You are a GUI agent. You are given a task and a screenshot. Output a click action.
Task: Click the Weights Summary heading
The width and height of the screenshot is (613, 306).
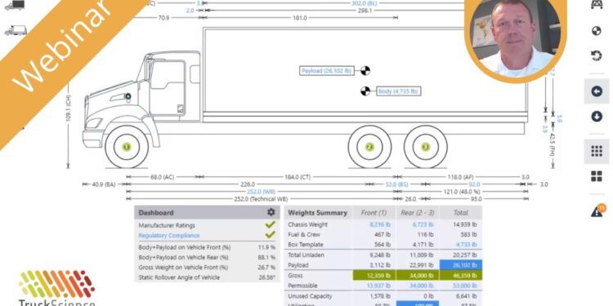click(x=317, y=213)
